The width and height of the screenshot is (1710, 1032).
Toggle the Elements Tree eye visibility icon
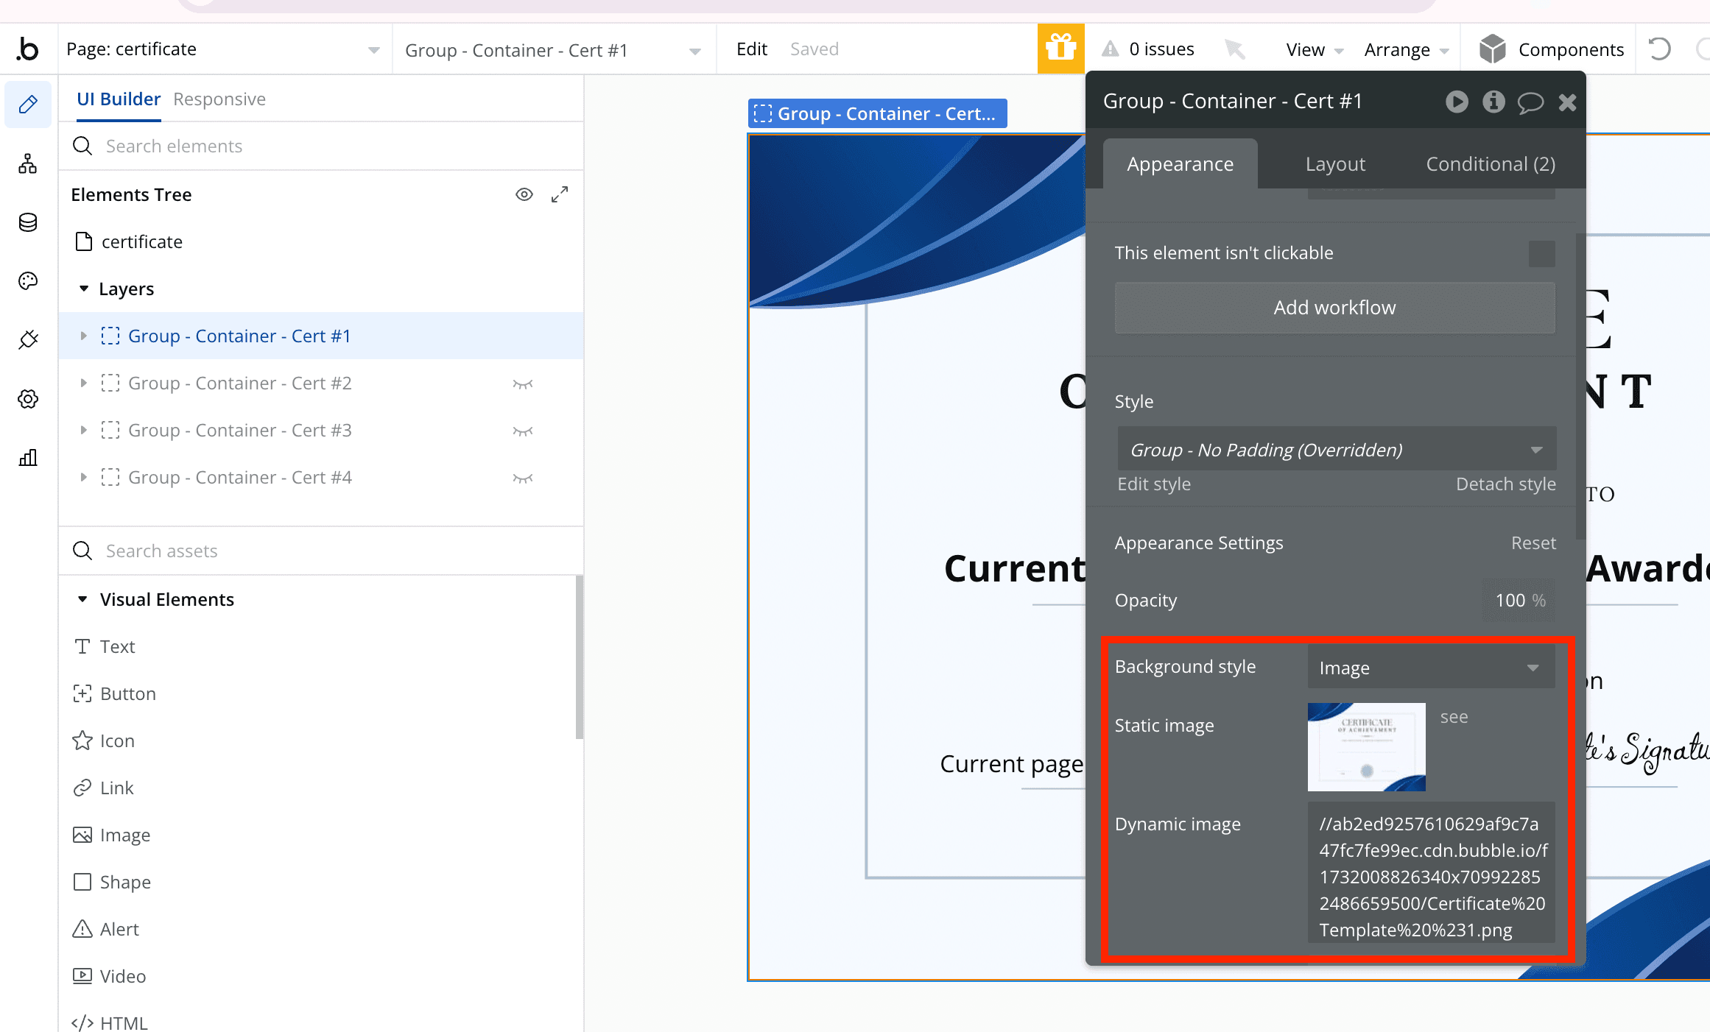point(524,194)
